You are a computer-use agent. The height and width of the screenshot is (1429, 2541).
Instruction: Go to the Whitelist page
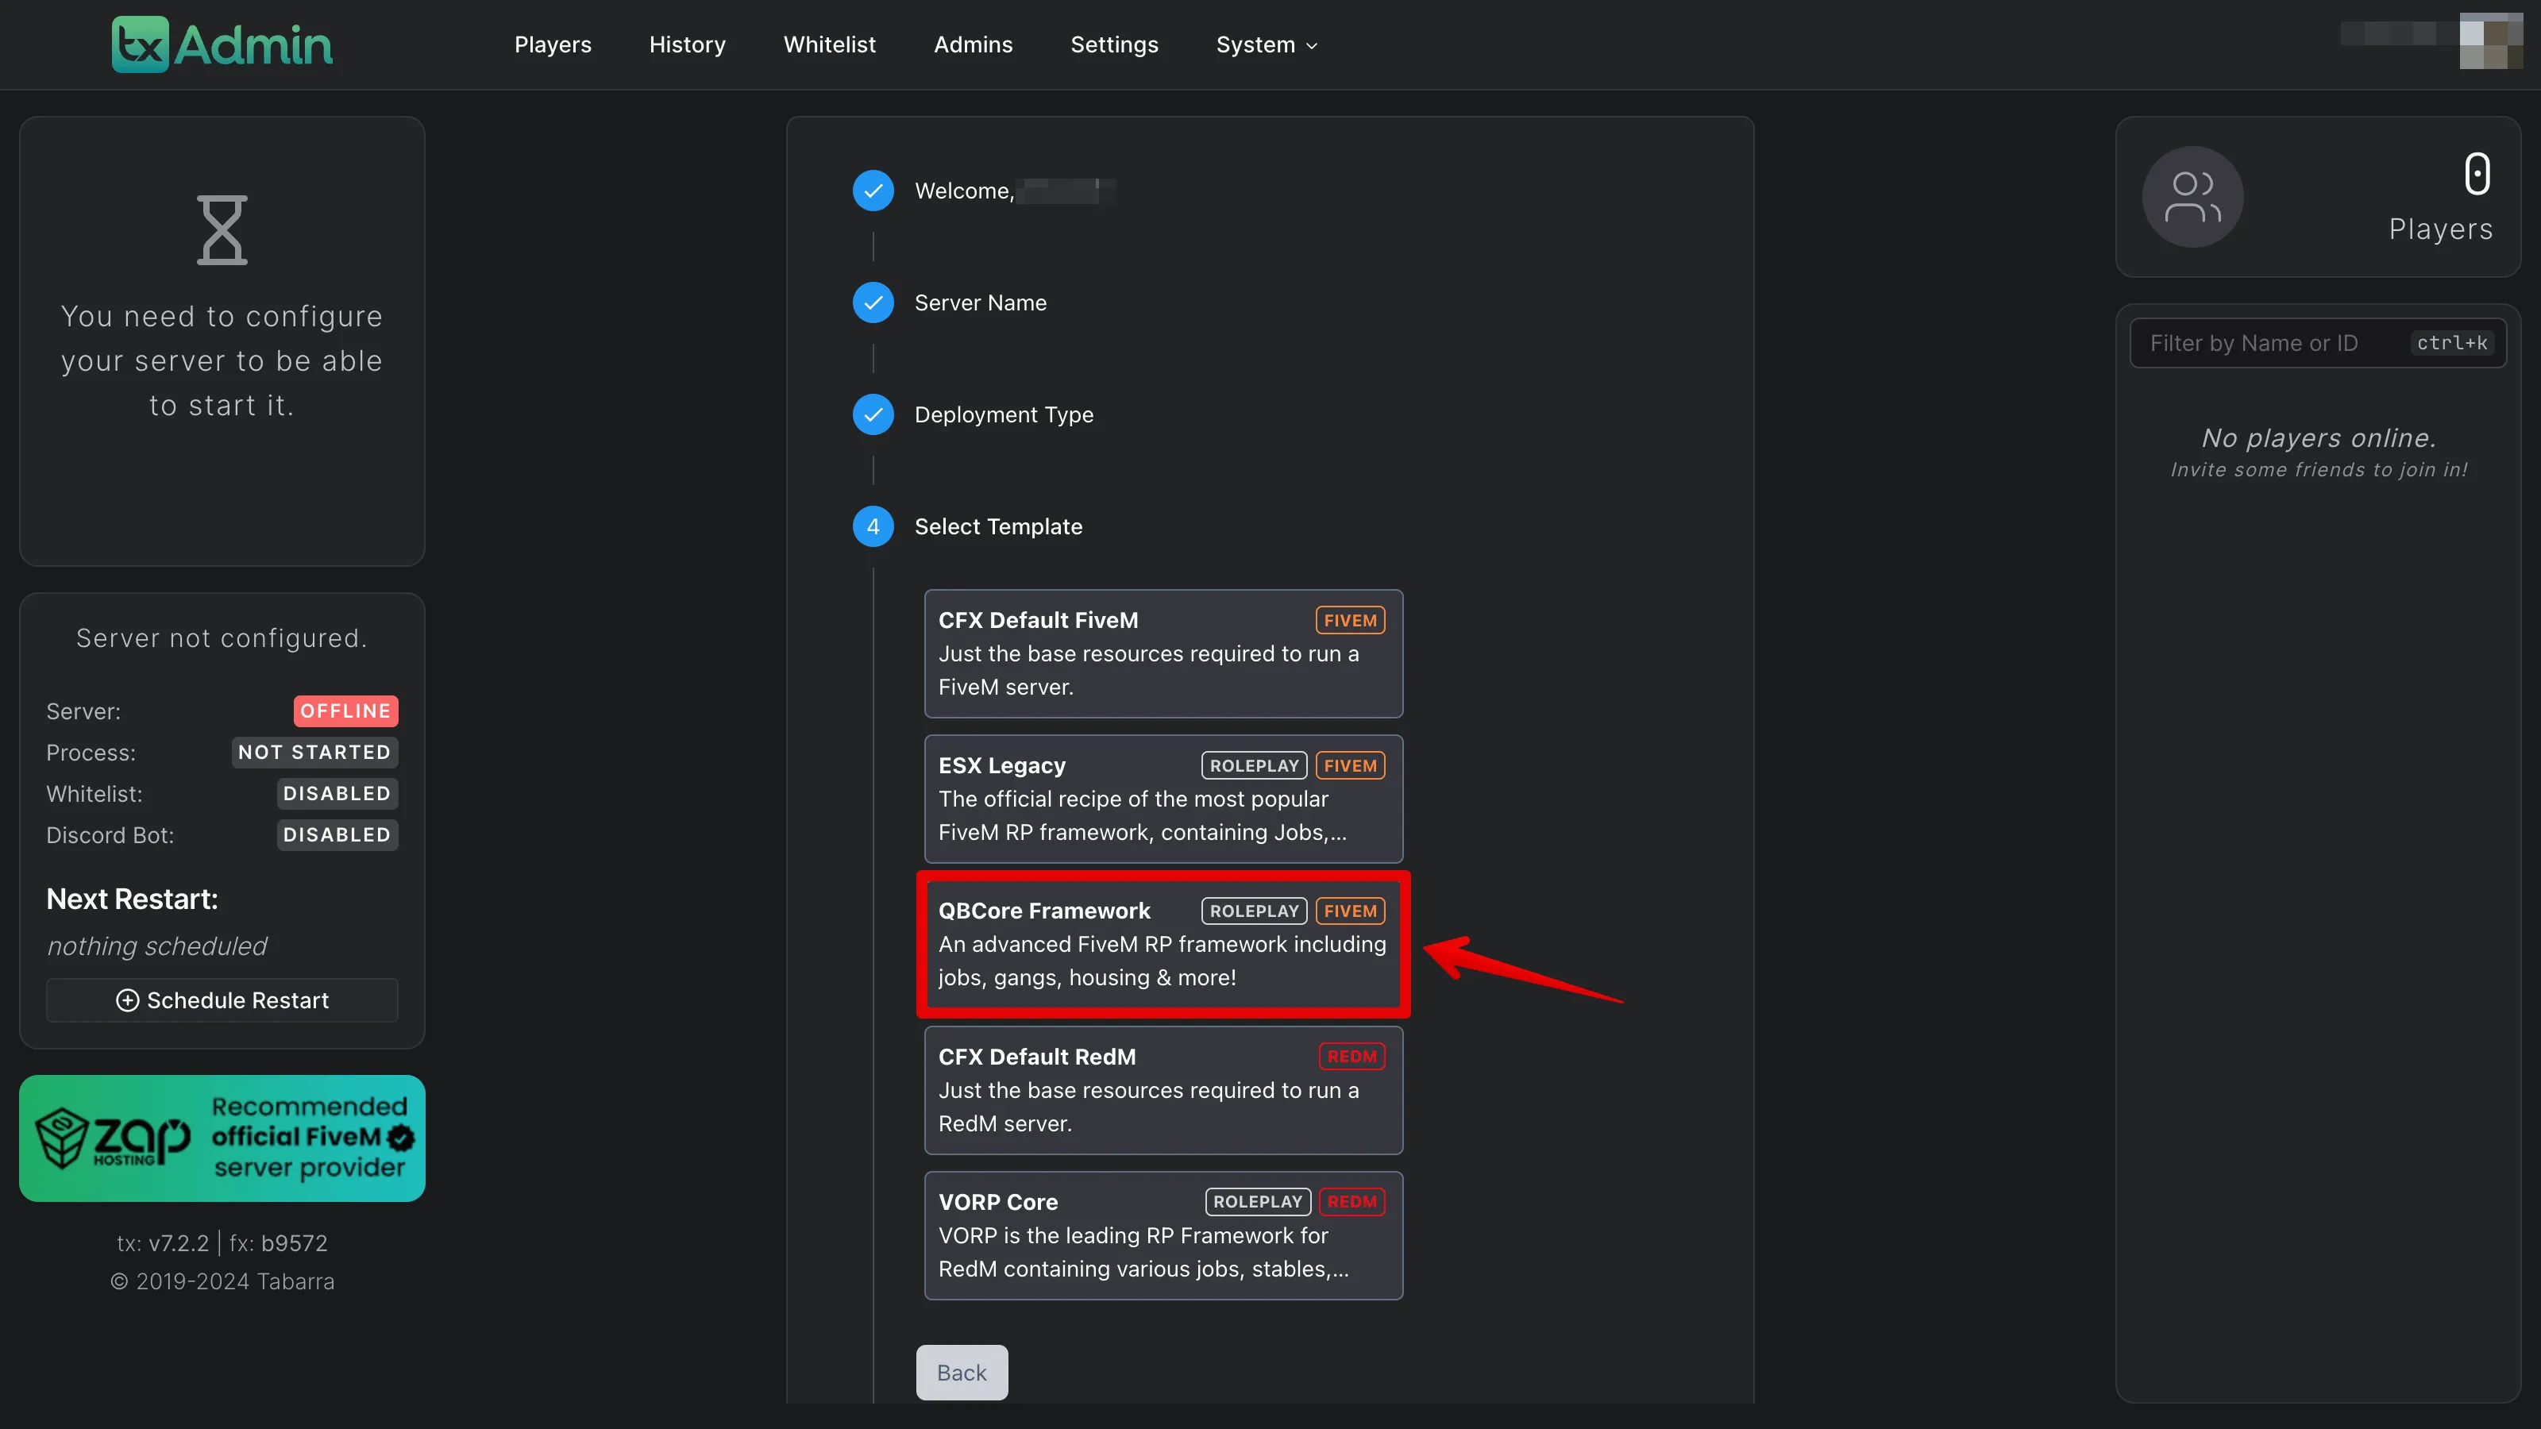(830, 44)
